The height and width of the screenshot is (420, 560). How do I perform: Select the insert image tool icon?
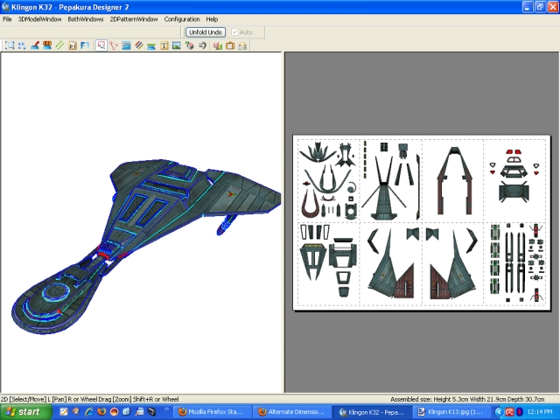pos(177,45)
